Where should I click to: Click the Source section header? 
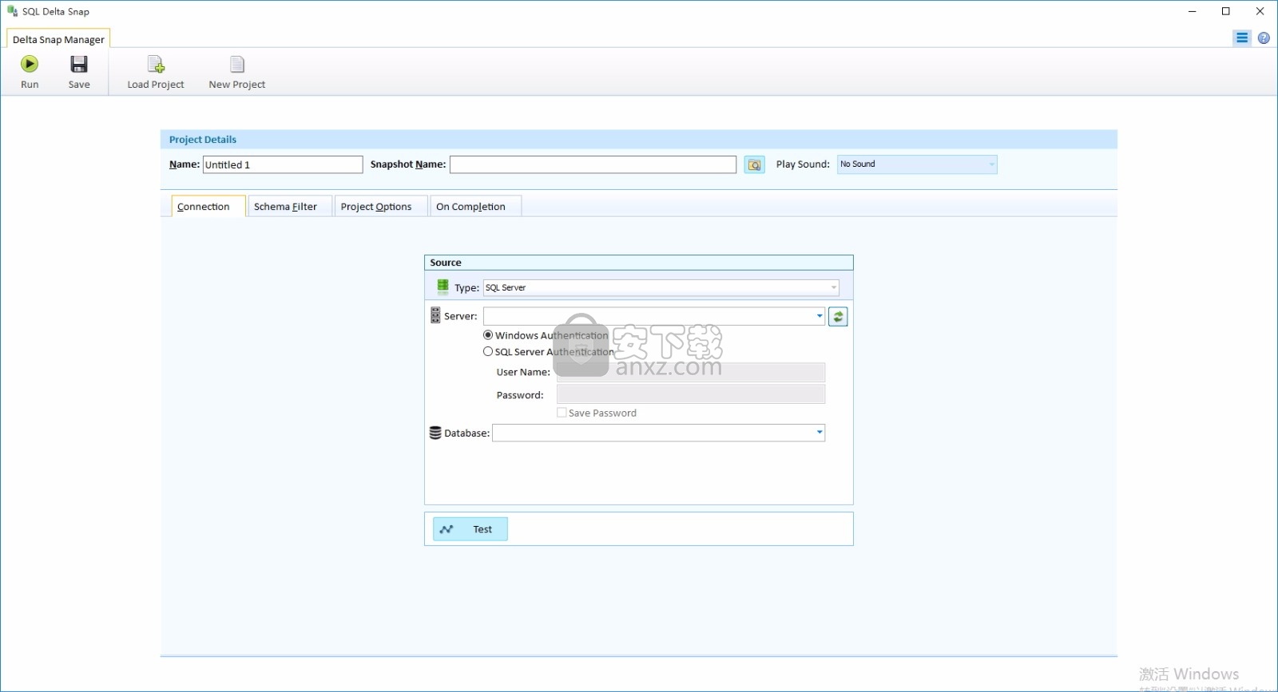point(638,263)
